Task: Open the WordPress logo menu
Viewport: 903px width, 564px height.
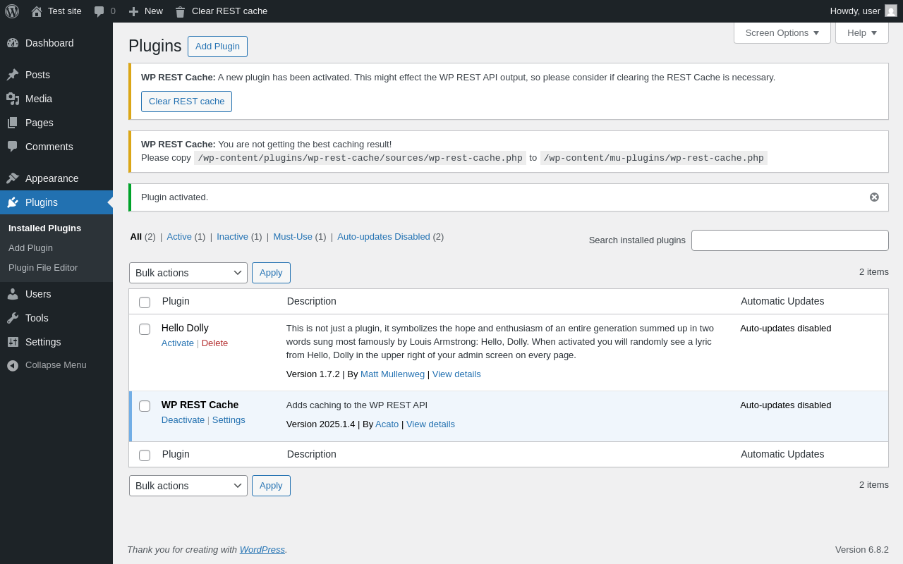Action: (12, 11)
